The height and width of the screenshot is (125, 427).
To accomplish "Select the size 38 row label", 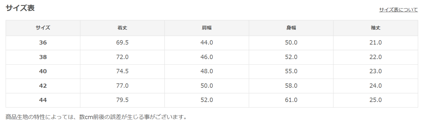I will coord(43,57).
